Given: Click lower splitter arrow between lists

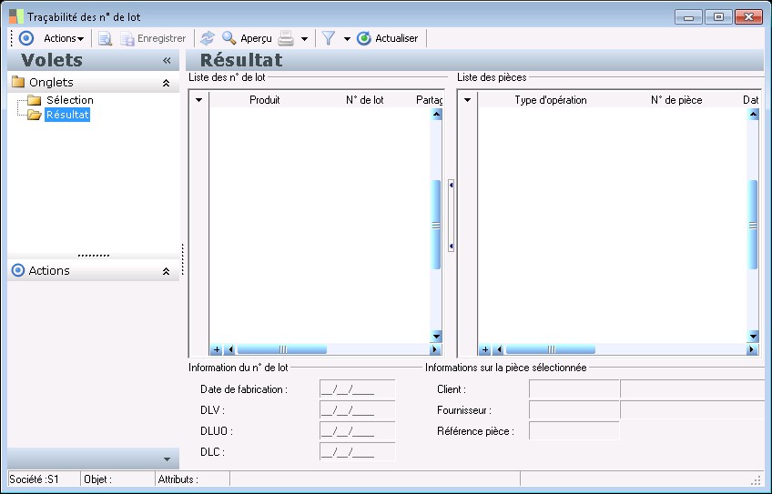Looking at the screenshot, I should point(451,246).
